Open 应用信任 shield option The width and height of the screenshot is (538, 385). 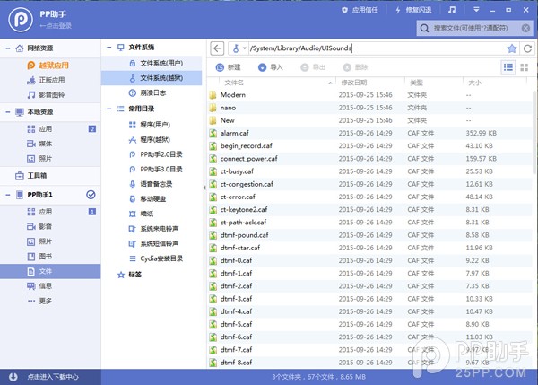click(360, 10)
